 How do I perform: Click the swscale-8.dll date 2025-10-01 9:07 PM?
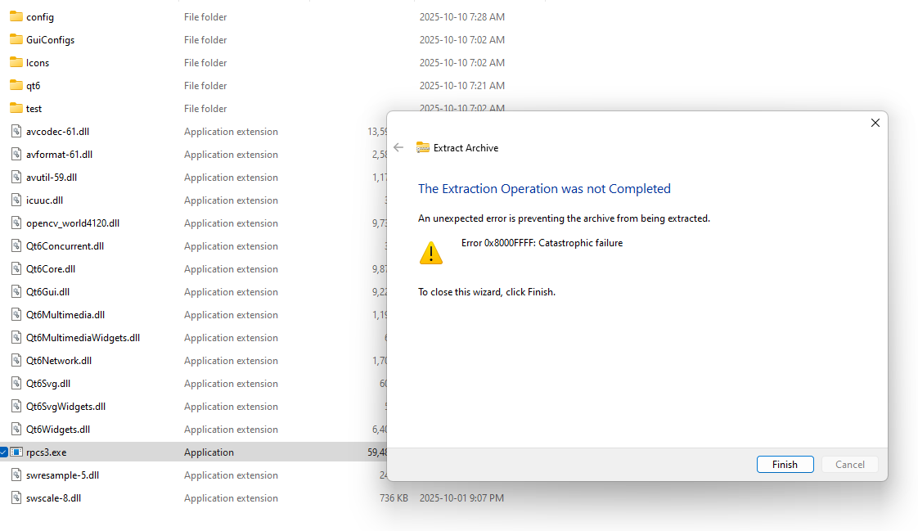pos(461,497)
